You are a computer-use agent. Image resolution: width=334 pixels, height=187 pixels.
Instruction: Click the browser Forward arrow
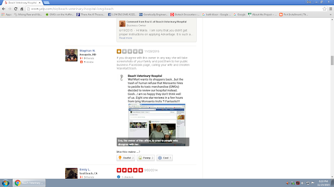click(9, 9)
